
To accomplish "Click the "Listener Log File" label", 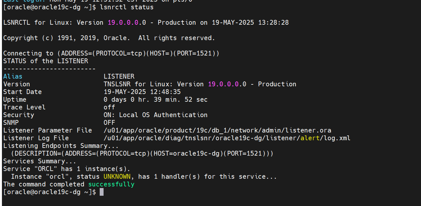I will click(36, 138).
